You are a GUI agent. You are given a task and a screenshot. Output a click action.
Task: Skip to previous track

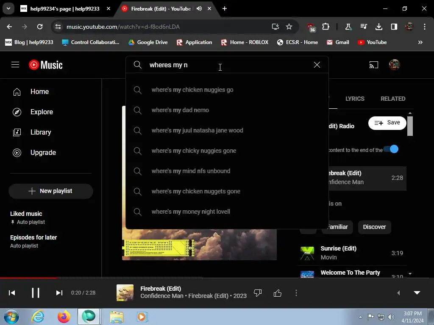[x=12, y=293]
